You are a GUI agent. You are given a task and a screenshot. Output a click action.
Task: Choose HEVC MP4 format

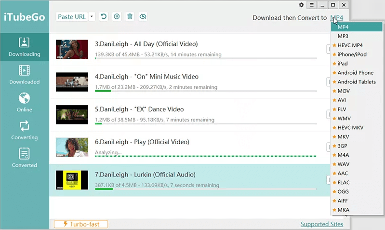357,45
